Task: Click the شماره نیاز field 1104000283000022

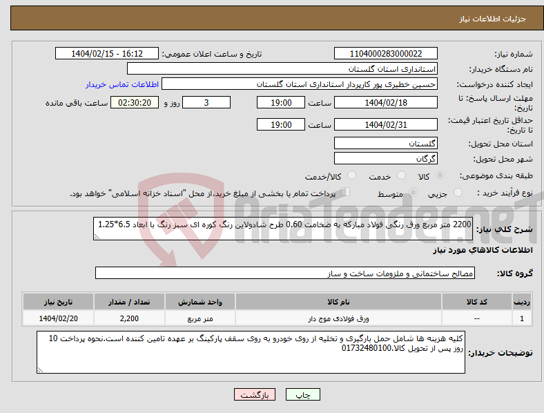Action: pos(385,53)
